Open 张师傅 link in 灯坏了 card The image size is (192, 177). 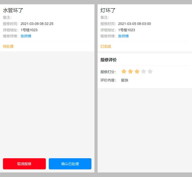coord(123,36)
